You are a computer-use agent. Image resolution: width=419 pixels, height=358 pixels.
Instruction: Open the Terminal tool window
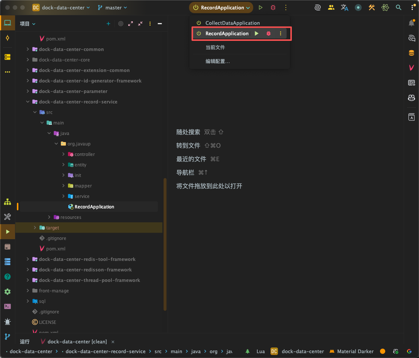pos(7,306)
